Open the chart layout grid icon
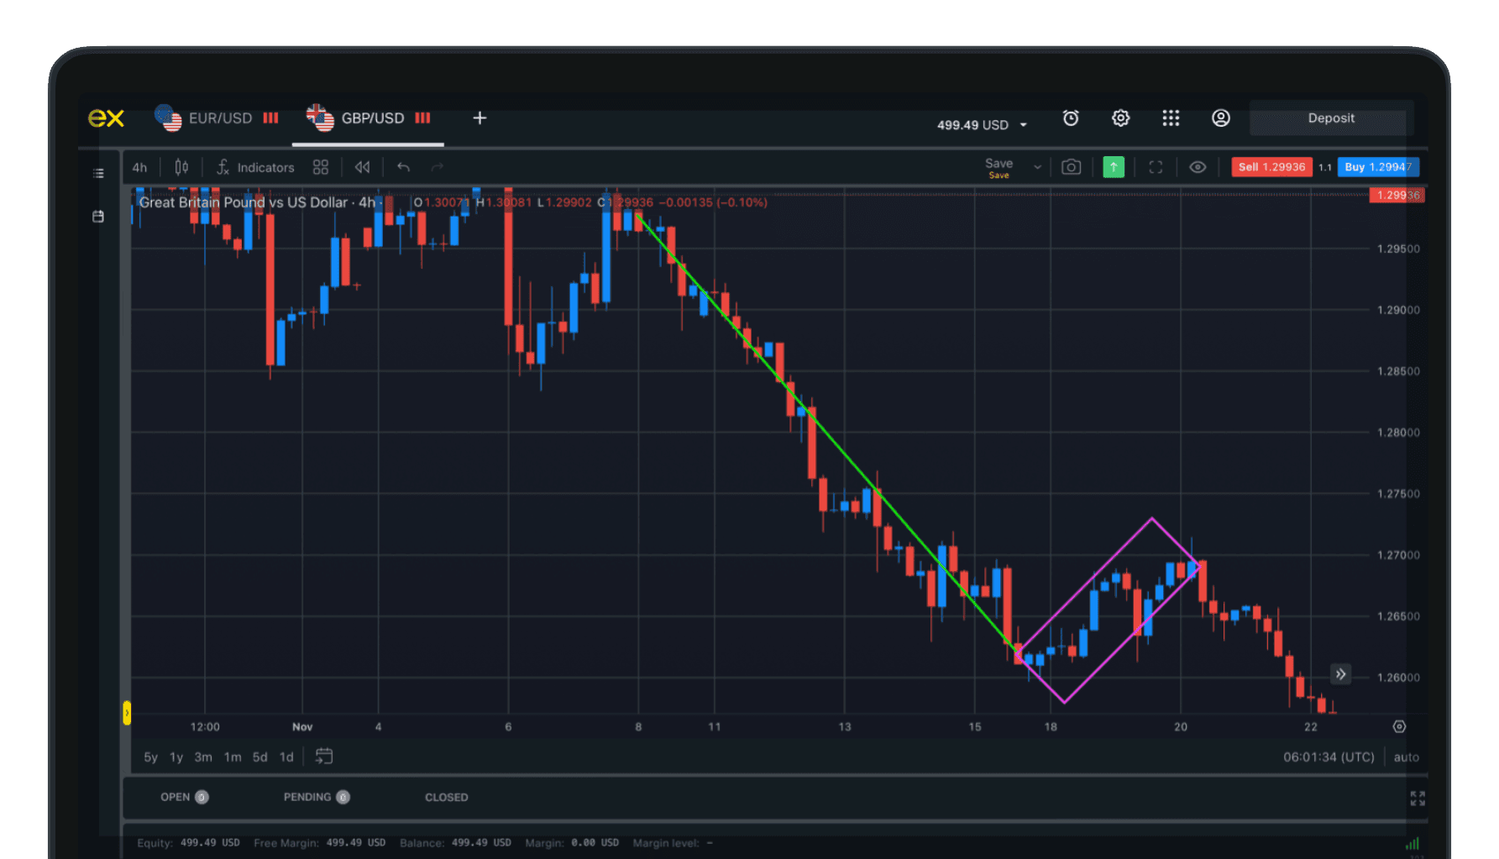Viewport: 1499px width, 859px height. [321, 167]
